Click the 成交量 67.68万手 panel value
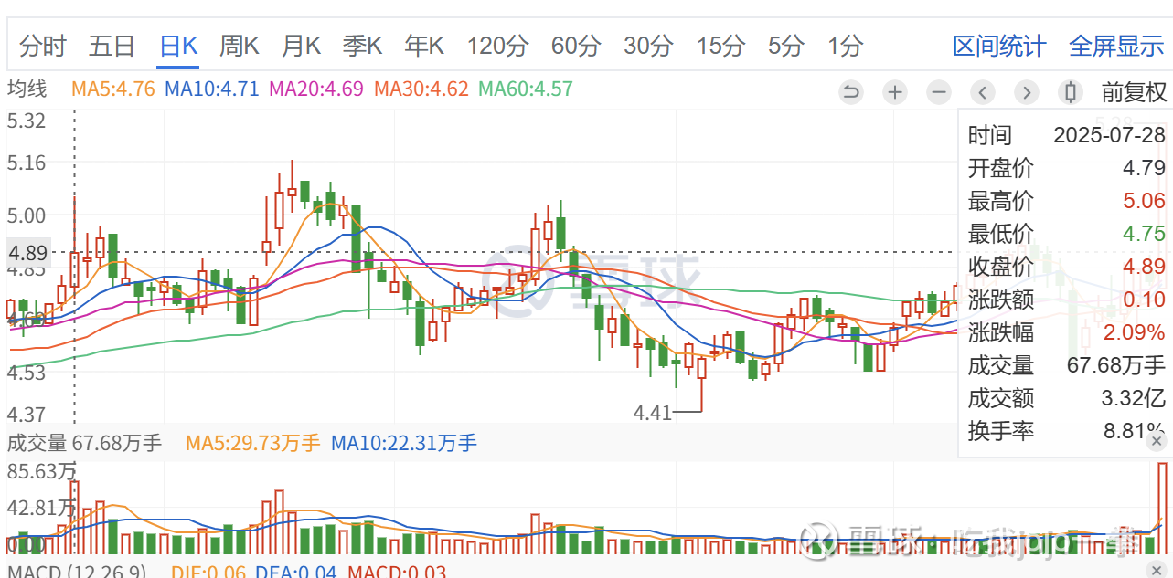Viewport: 1173px width, 578px height. click(1116, 365)
